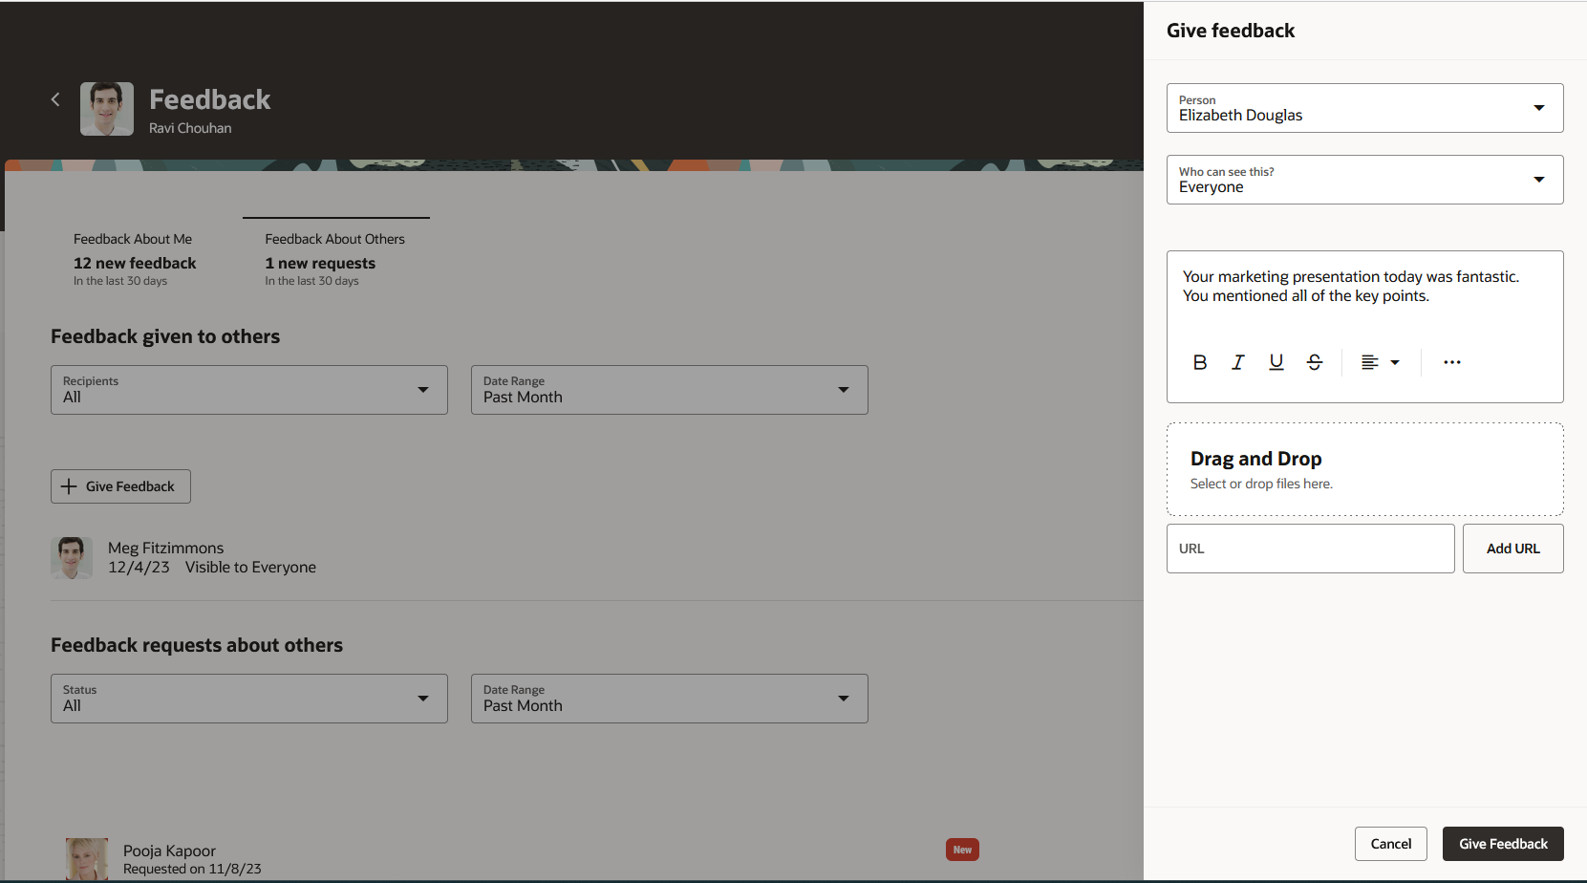This screenshot has width=1587, height=883.
Task: Switch to the Feedback About Me tab
Action: tap(134, 258)
